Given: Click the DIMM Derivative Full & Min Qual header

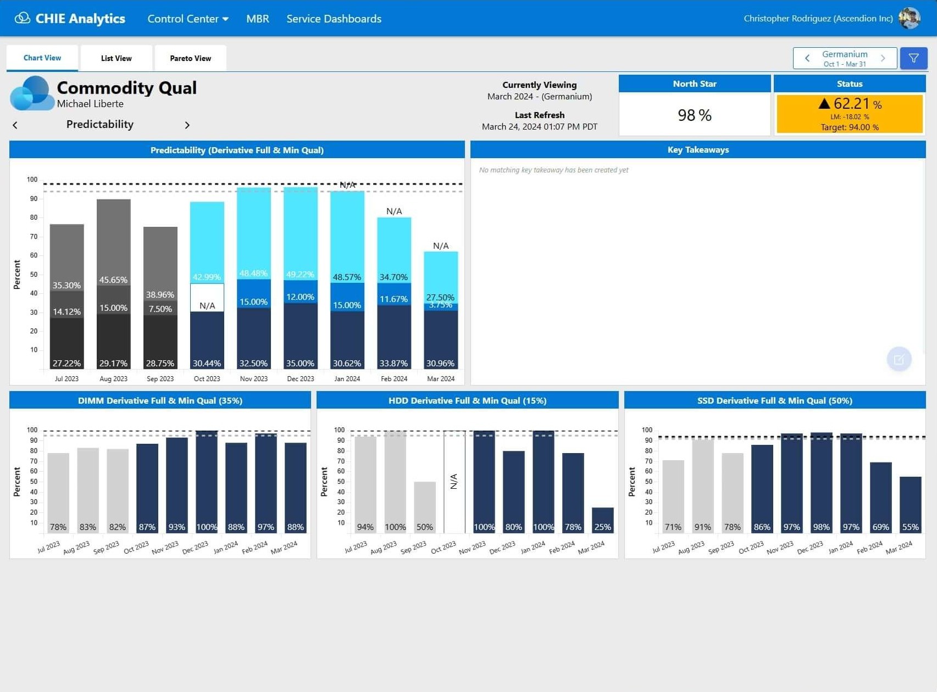Looking at the screenshot, I should click(160, 400).
